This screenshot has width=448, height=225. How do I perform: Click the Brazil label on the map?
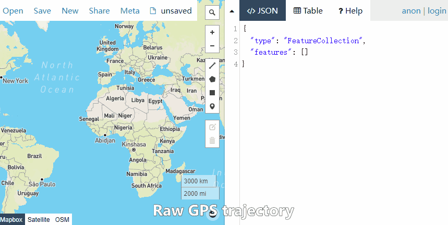tap(34, 156)
